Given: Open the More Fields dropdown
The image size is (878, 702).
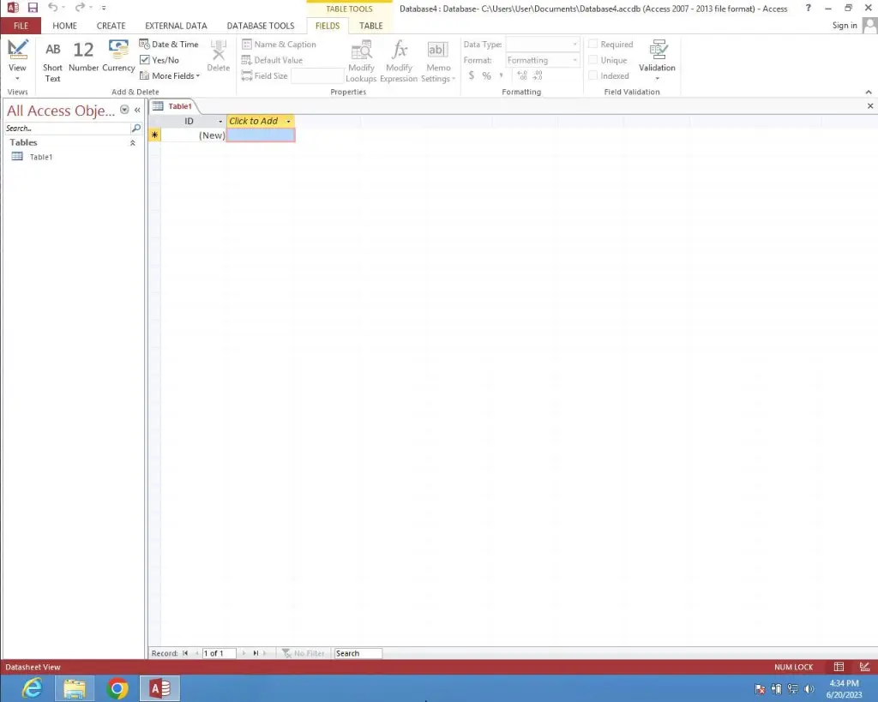Looking at the screenshot, I should click(170, 75).
